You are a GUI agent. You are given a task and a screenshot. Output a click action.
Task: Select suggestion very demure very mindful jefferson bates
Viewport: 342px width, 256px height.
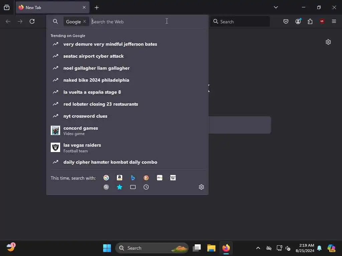coord(127,44)
